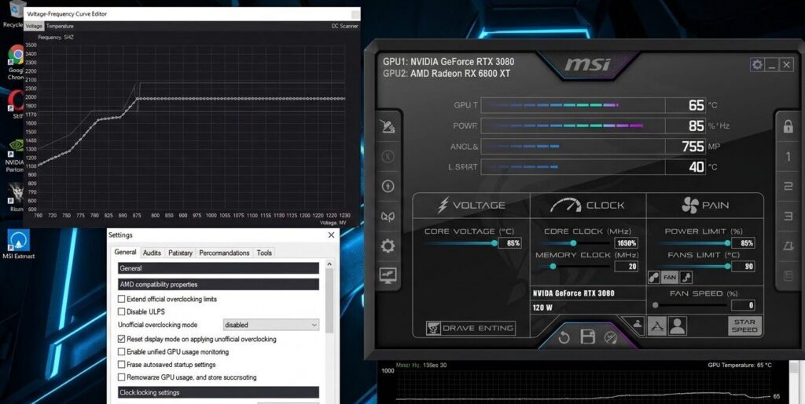805x404 pixels.
Task: Open the Tools tab in Settings
Action: pyautogui.click(x=264, y=253)
